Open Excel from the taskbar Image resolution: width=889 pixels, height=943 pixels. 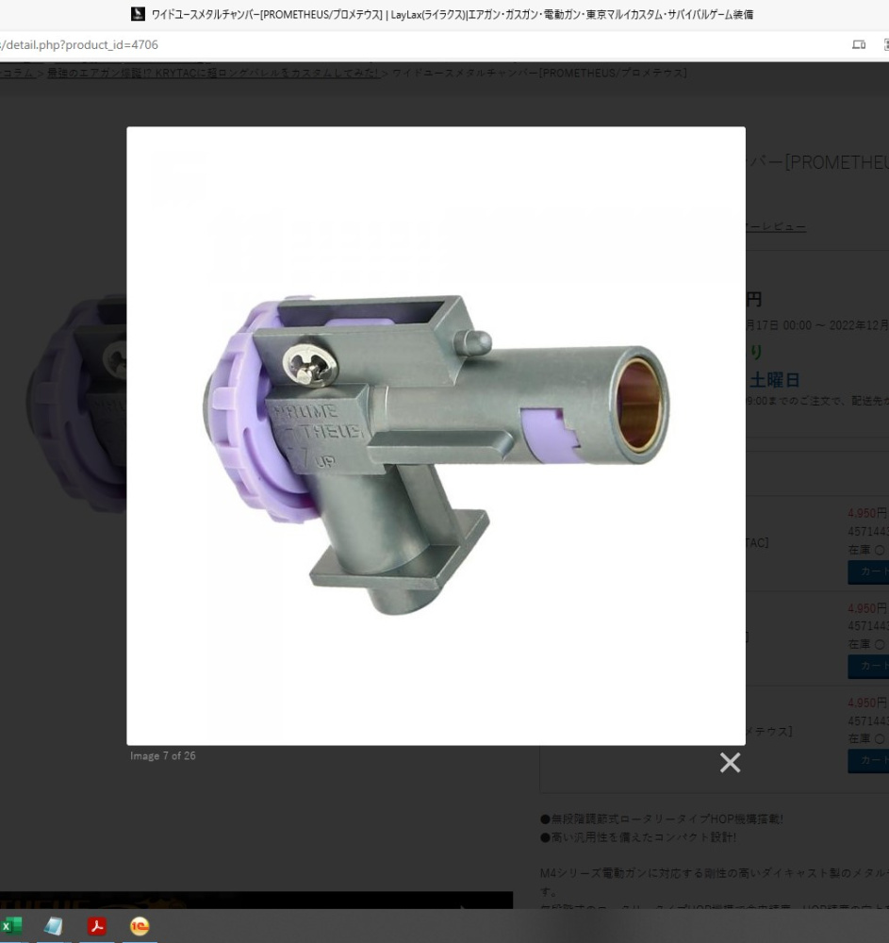coord(11,926)
